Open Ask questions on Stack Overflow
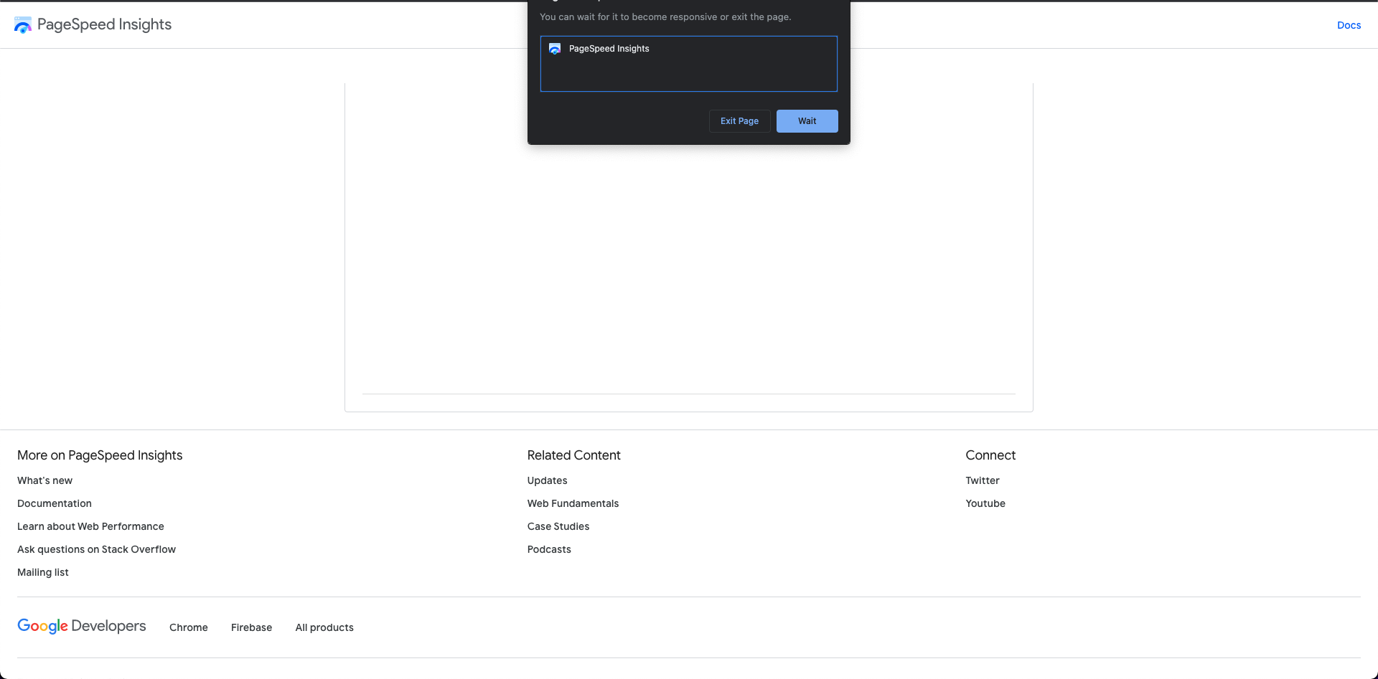 point(96,549)
